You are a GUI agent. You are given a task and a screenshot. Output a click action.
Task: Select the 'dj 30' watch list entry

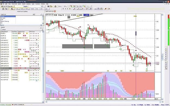tap(8, 20)
